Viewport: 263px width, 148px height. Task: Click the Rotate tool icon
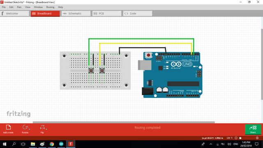coord(25,127)
